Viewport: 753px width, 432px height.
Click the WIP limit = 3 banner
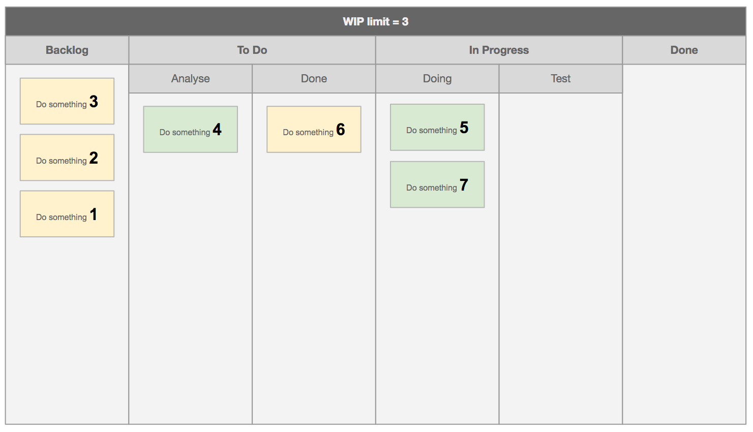(376, 21)
